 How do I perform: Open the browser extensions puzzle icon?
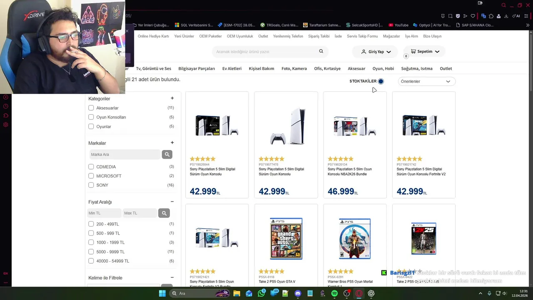point(491,16)
